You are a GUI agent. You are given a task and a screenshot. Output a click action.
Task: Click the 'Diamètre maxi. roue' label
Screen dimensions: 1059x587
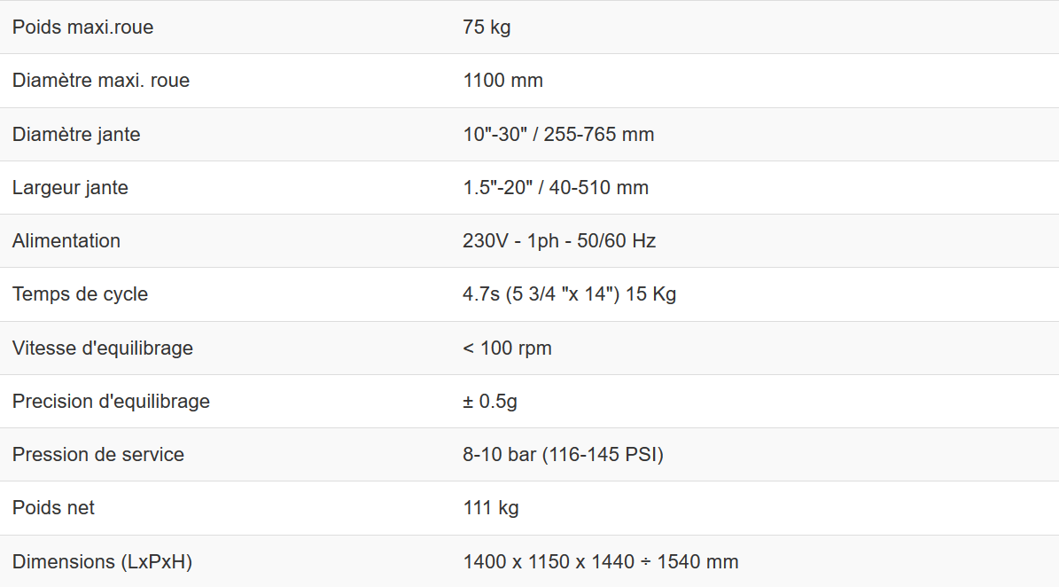pyautogui.click(x=101, y=81)
